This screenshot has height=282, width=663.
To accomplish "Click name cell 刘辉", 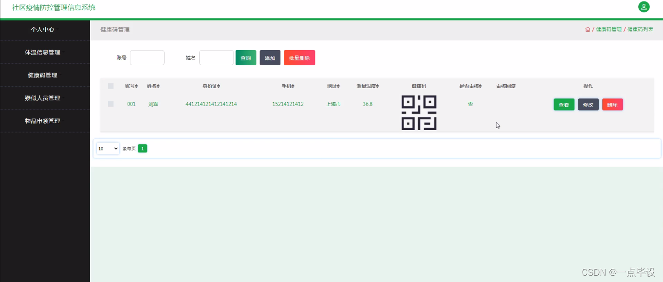I will 153,104.
